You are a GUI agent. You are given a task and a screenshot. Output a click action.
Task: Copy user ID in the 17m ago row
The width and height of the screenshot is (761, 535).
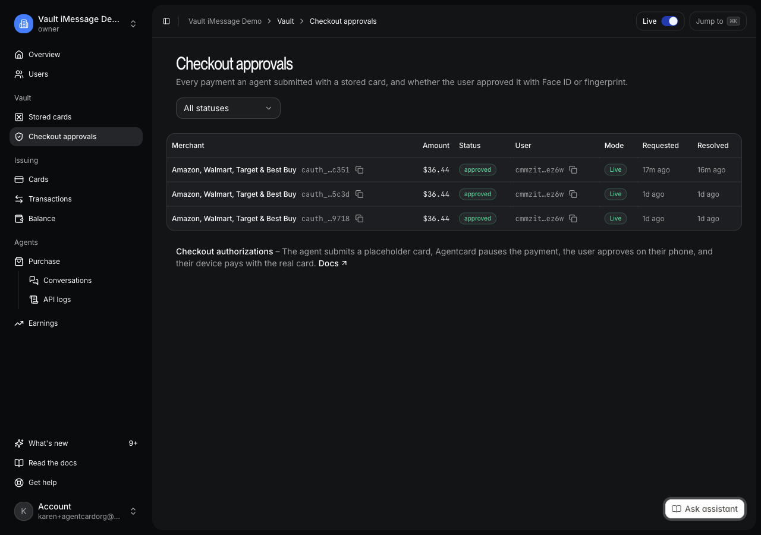(573, 170)
